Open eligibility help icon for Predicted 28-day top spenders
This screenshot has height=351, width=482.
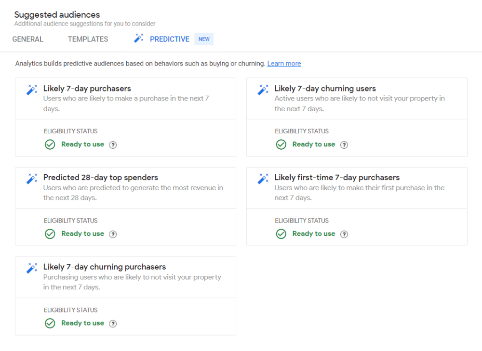113,234
